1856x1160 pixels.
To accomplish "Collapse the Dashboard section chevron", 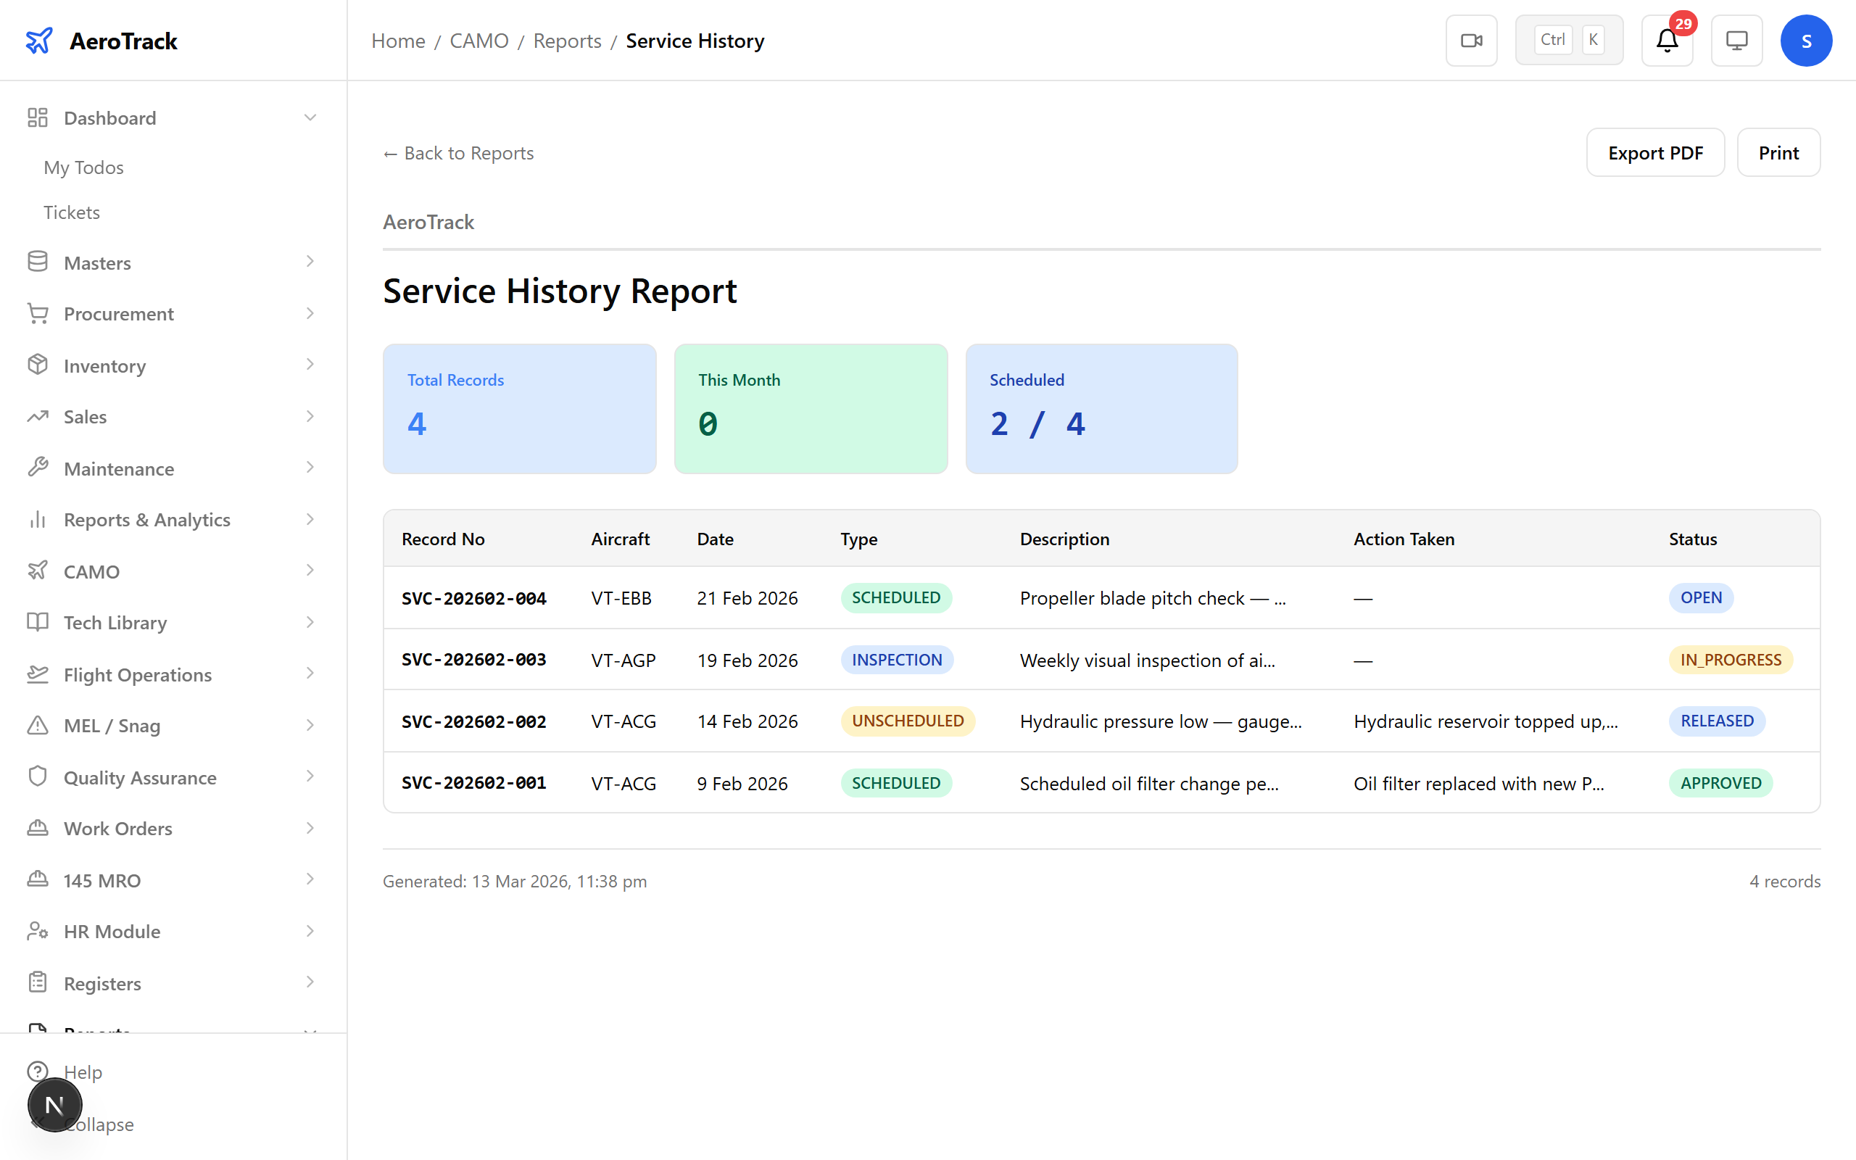I will click(310, 117).
